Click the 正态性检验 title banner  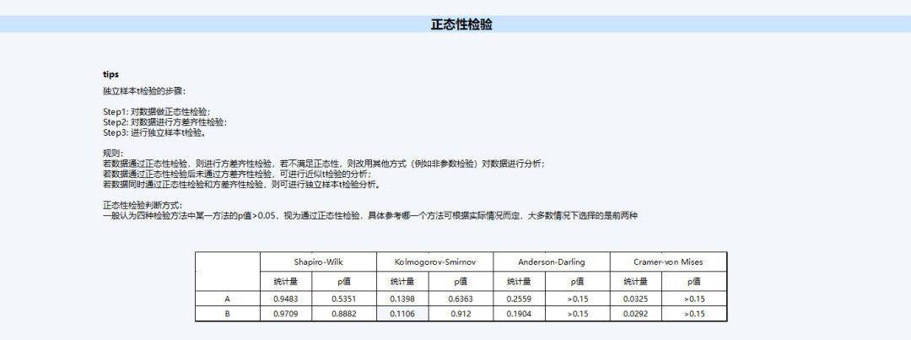pos(461,24)
